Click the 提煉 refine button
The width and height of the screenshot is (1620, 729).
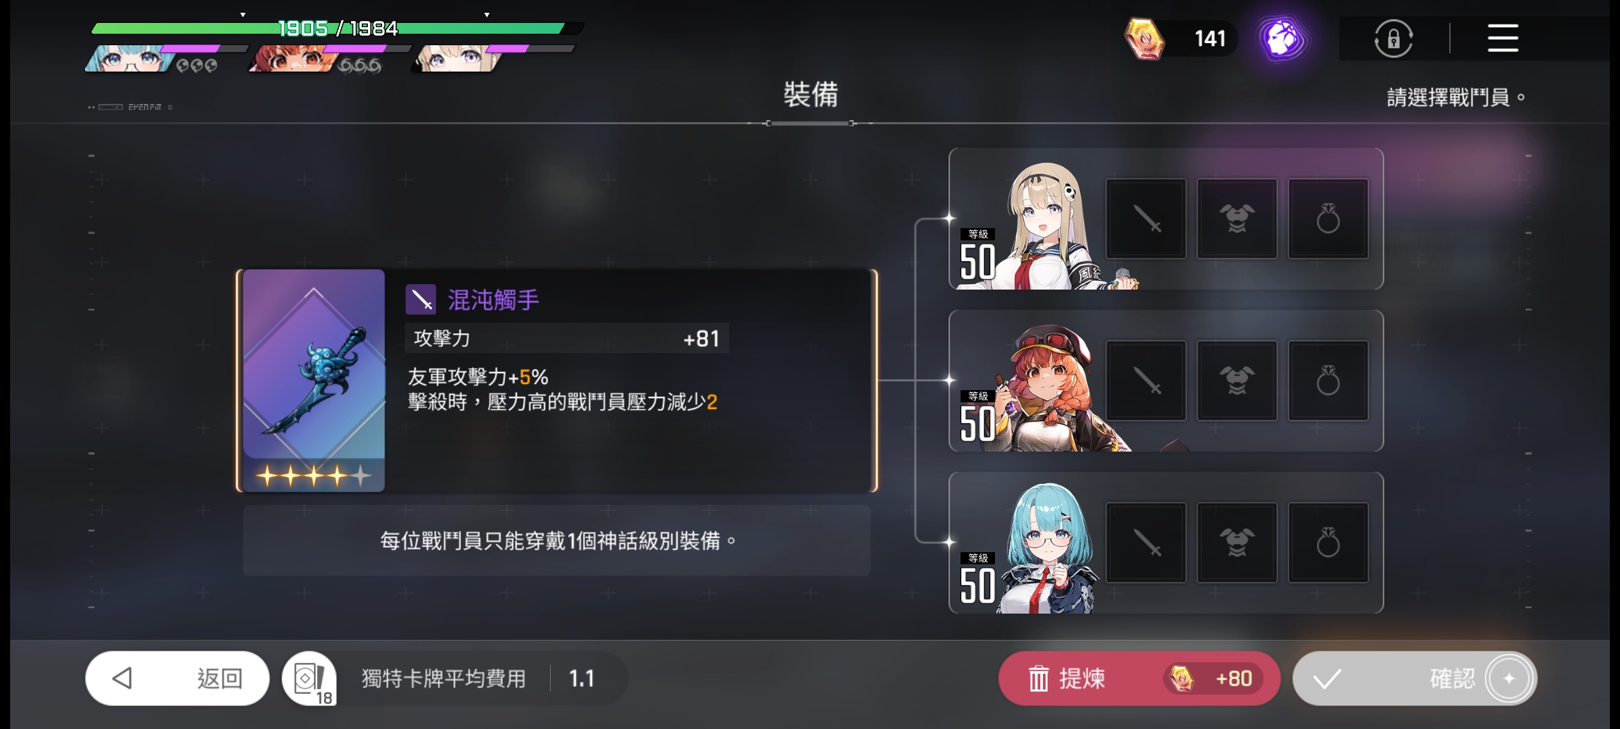[1139, 678]
